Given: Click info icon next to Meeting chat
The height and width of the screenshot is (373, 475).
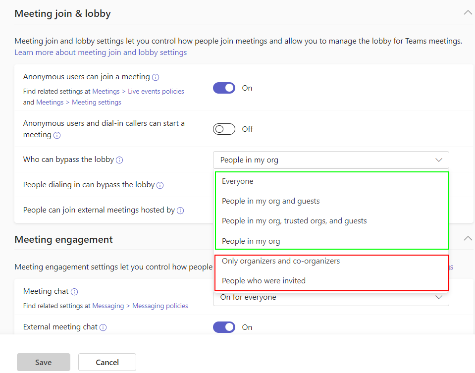Looking at the screenshot, I should pos(74,292).
